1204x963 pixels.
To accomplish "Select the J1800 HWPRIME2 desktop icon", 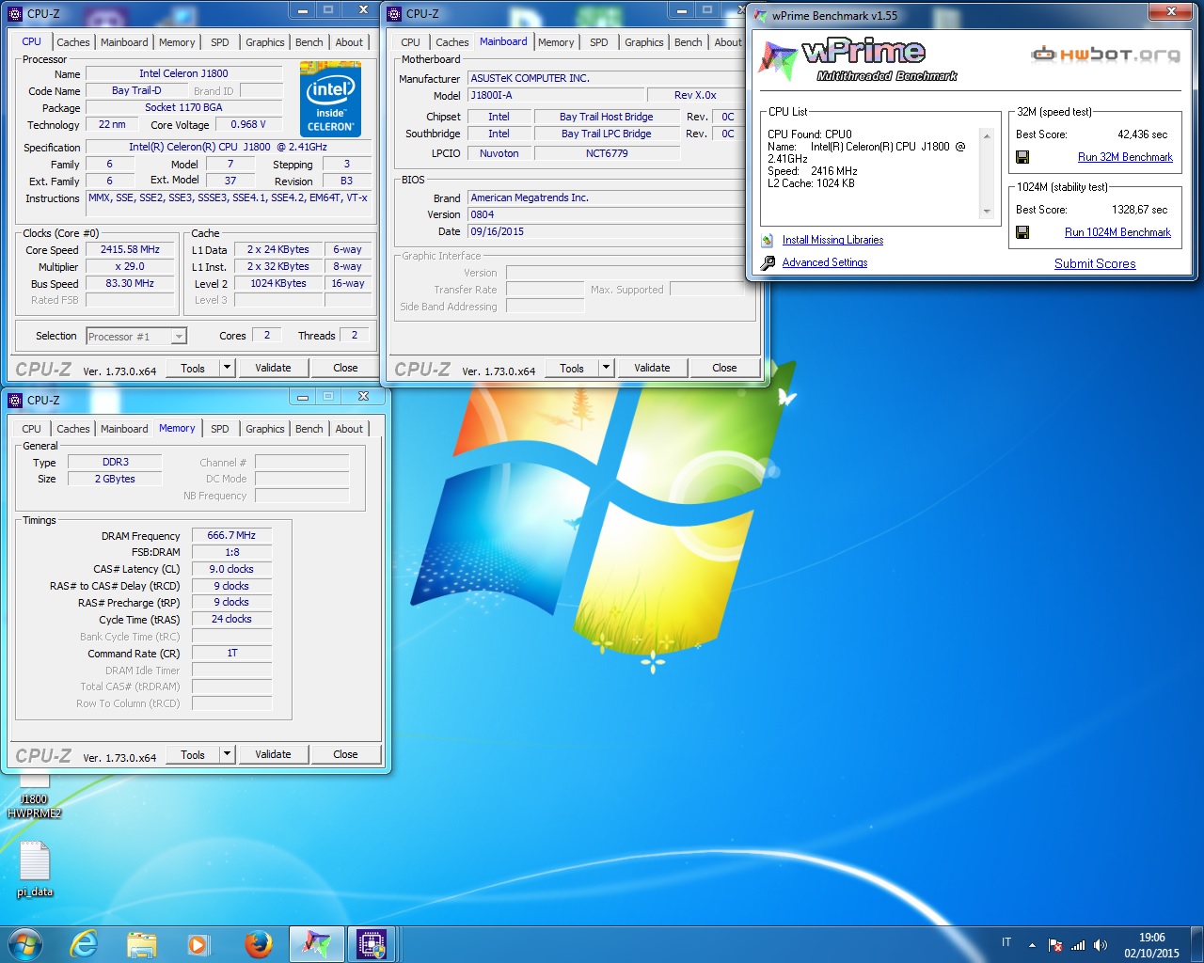I will click(x=35, y=797).
